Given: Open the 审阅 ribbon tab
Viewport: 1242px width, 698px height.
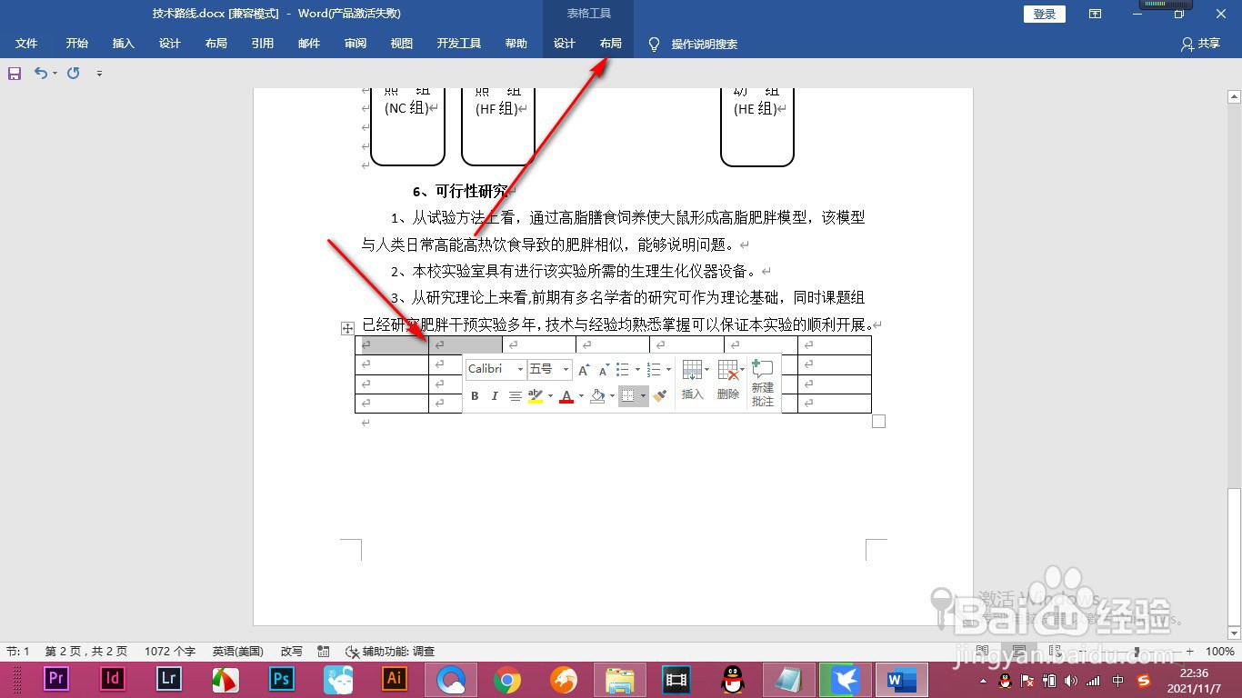Looking at the screenshot, I should [356, 44].
